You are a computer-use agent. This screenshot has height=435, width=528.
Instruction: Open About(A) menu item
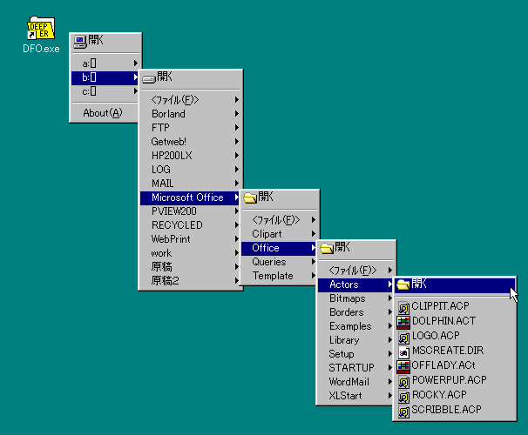click(105, 113)
